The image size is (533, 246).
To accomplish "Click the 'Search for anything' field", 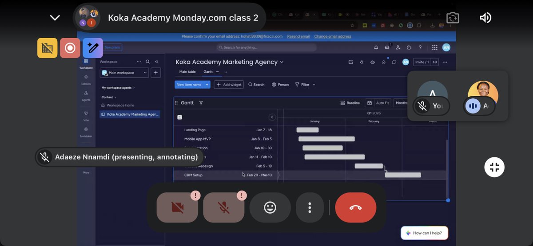I will 266,47.
